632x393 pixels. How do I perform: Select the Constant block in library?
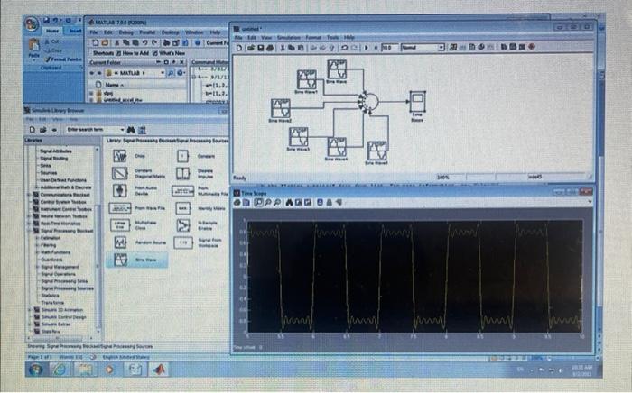click(x=182, y=156)
